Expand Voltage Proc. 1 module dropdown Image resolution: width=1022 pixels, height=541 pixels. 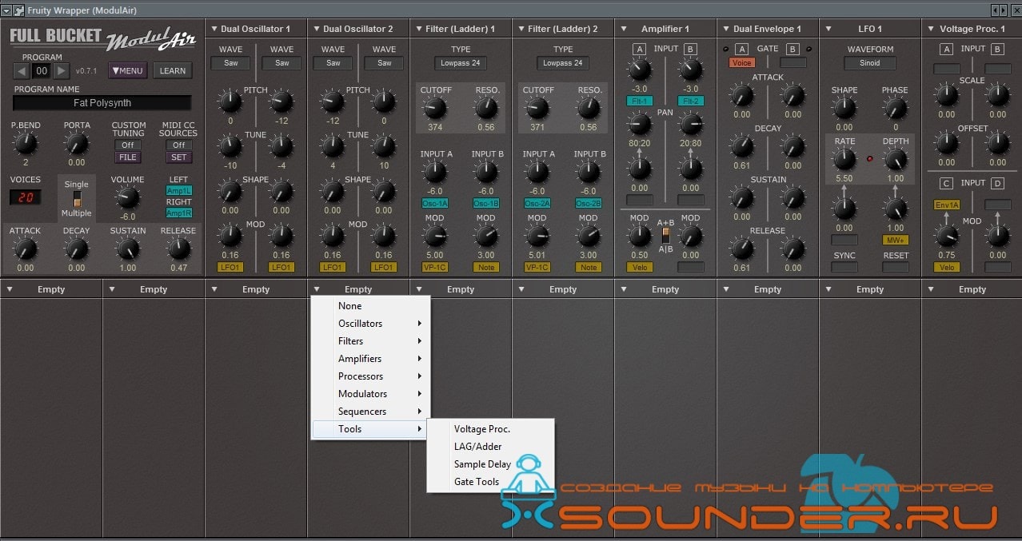point(930,29)
